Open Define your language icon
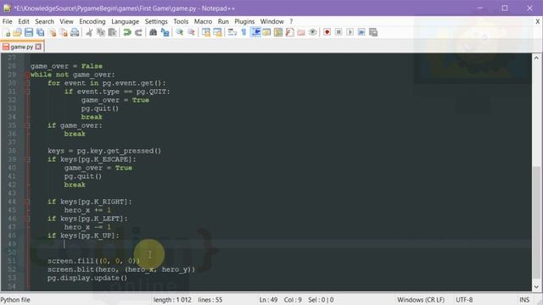 (x=266, y=32)
